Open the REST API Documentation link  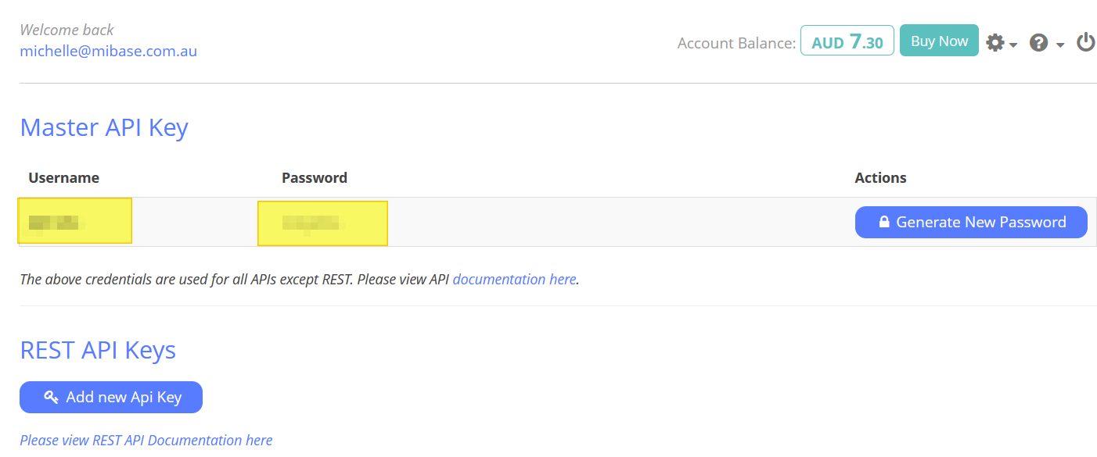click(x=146, y=441)
